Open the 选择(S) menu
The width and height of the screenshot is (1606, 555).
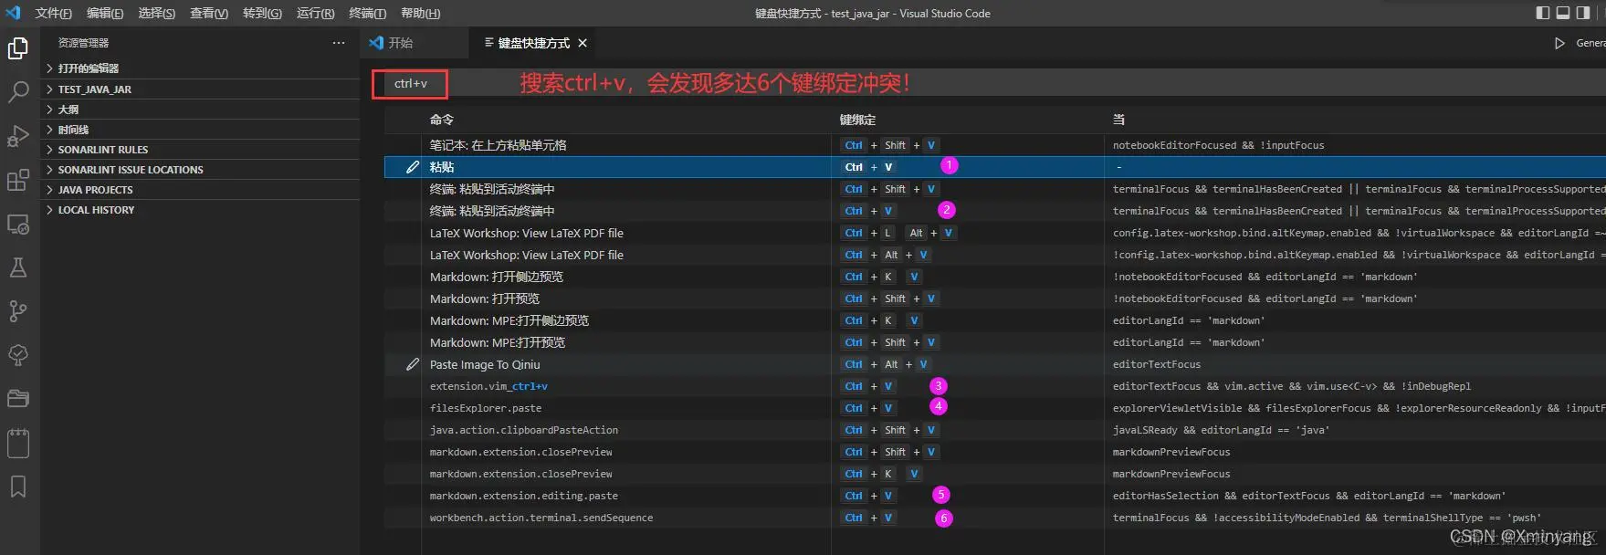[x=156, y=13]
